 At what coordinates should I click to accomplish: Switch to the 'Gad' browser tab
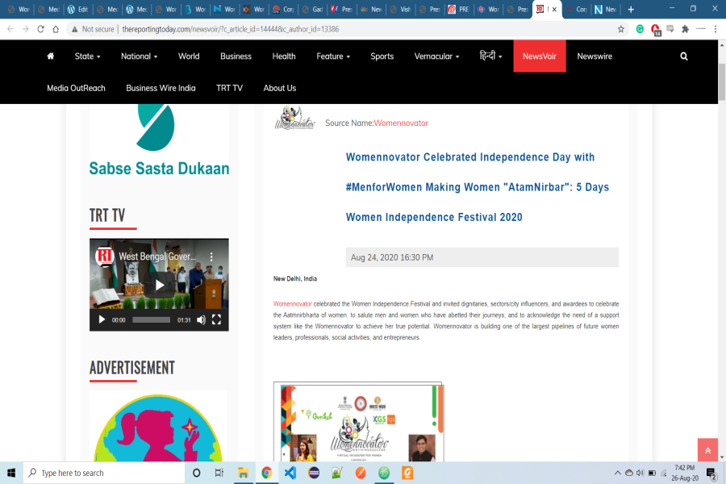point(311,9)
